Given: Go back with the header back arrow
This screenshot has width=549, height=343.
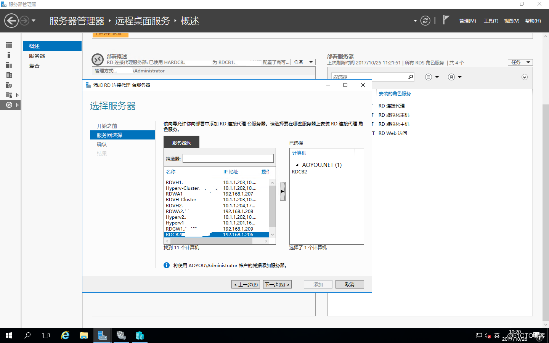Looking at the screenshot, I should (11, 21).
